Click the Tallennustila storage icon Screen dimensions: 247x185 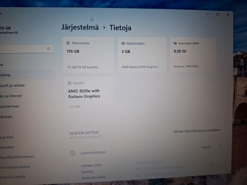pos(68,43)
